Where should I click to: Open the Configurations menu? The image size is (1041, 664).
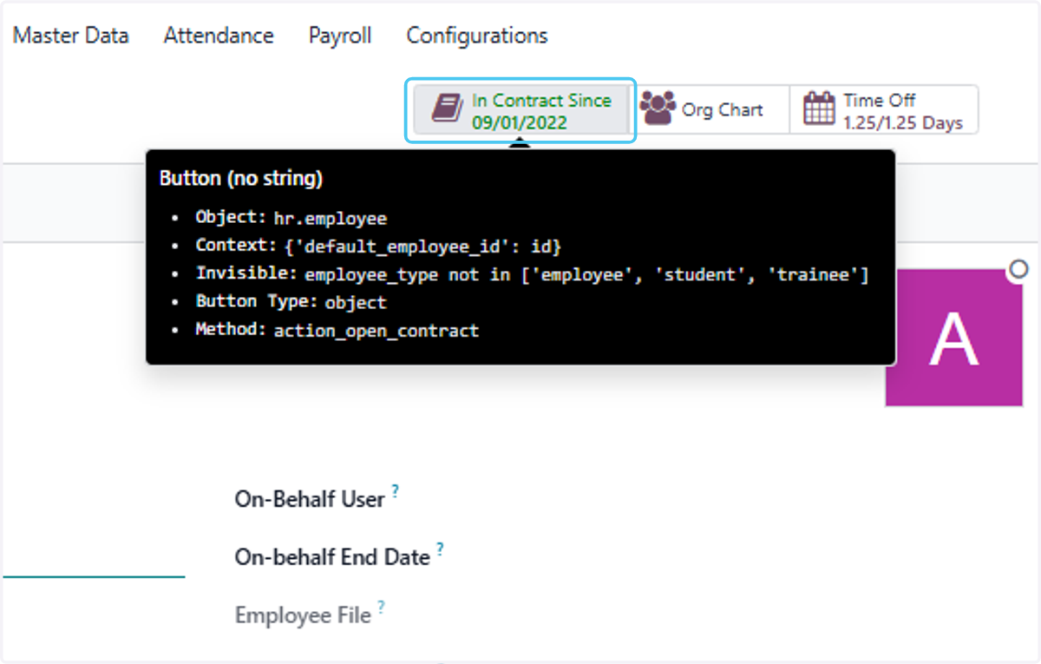click(477, 36)
